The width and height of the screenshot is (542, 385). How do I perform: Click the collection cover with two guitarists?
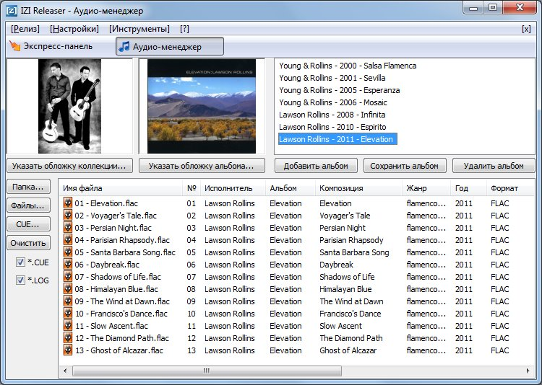coord(69,106)
